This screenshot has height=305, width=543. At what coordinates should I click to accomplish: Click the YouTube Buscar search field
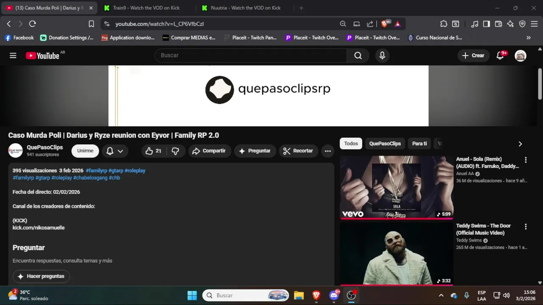251,55
